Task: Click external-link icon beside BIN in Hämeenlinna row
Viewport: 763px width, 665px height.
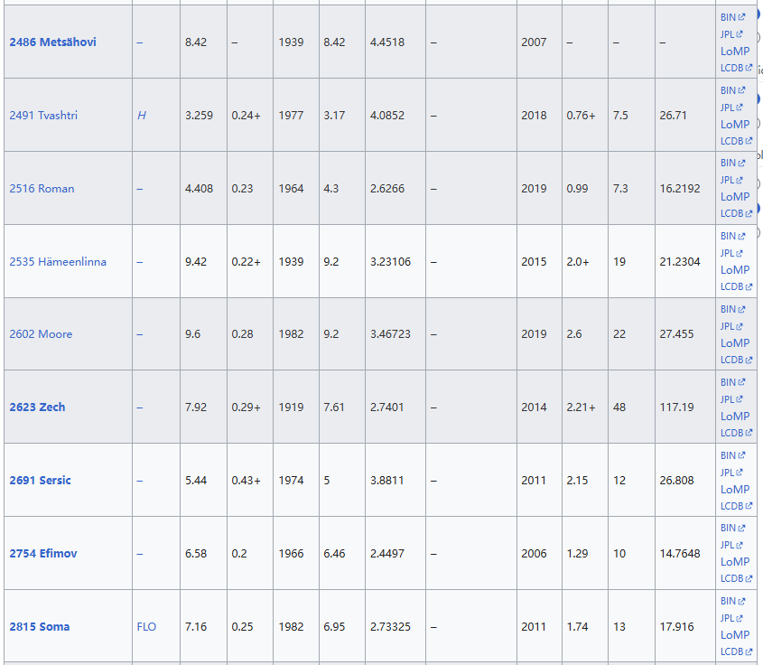Action: click(742, 237)
